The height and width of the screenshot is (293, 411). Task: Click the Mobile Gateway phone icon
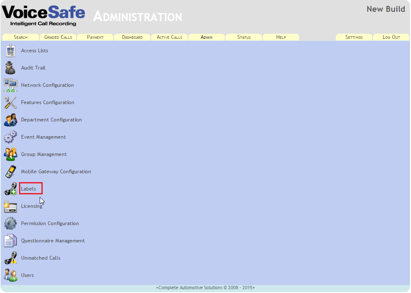[x=11, y=171]
